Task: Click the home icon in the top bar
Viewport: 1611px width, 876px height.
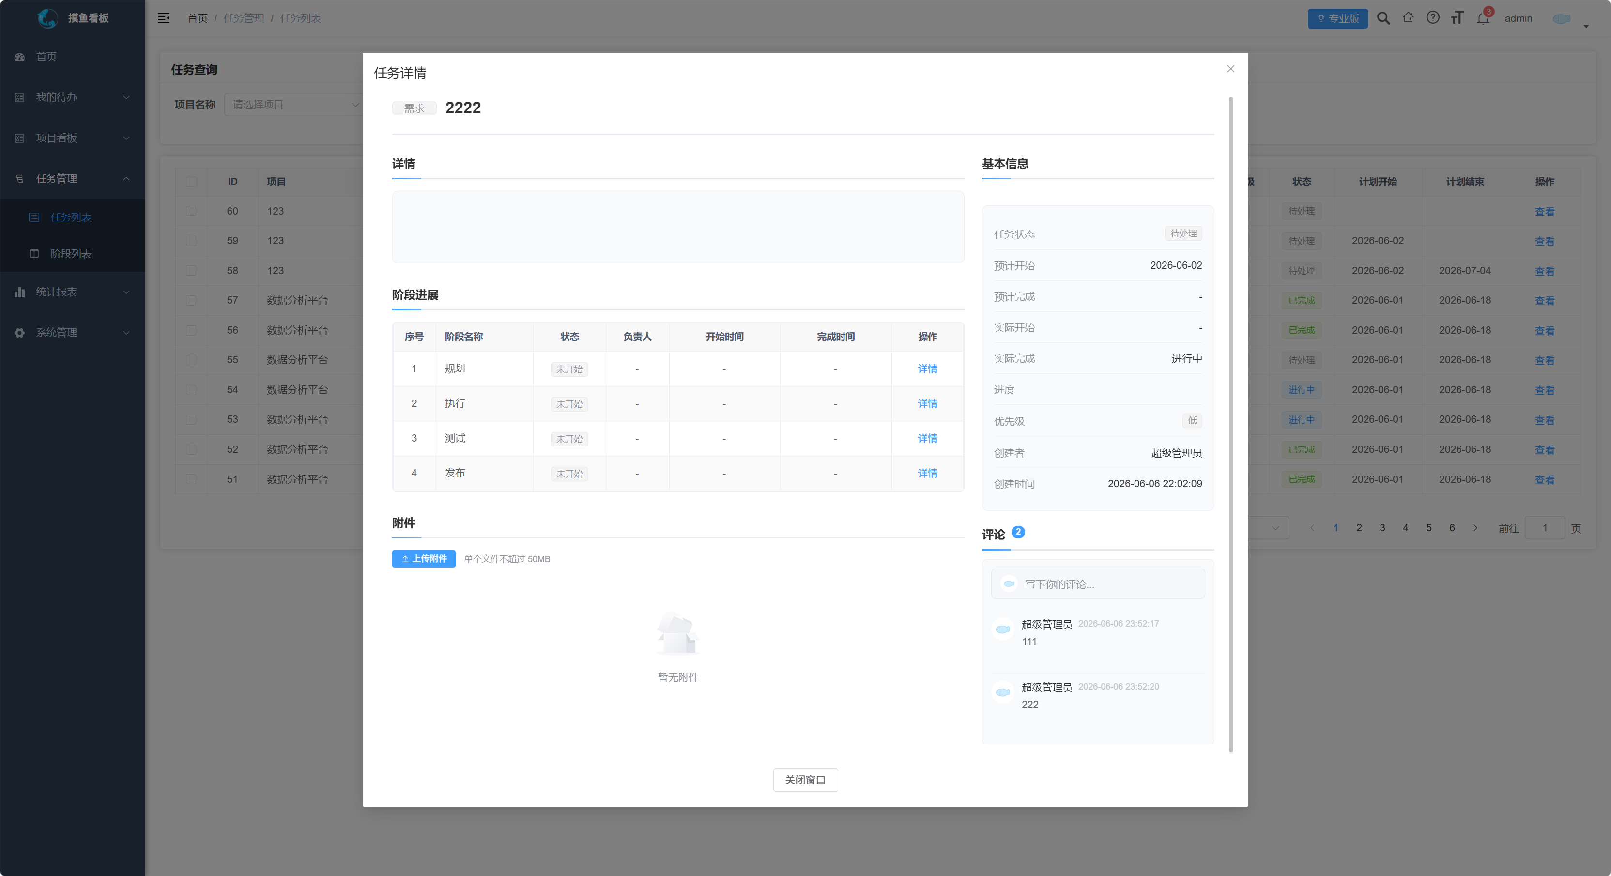Action: [1408, 17]
